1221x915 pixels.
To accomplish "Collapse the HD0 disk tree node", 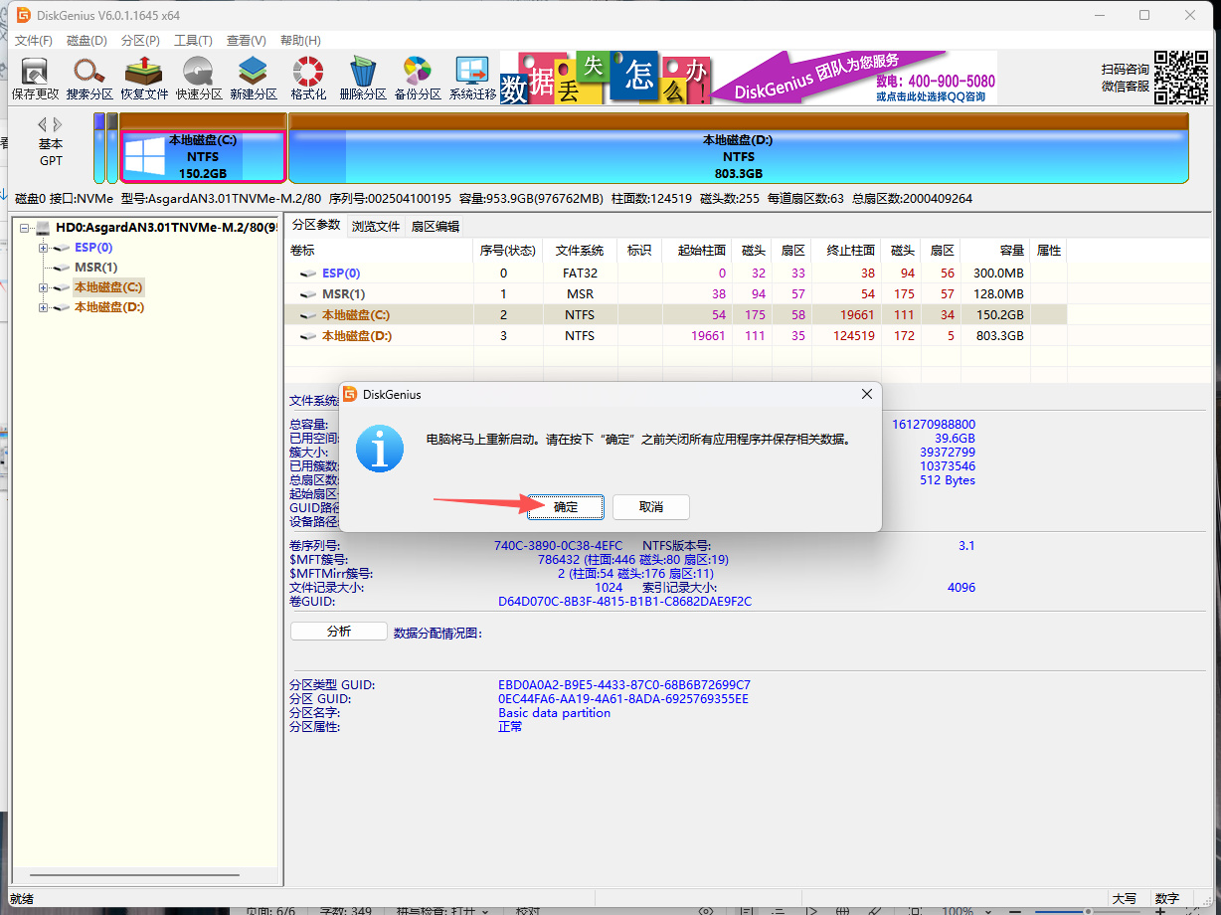I will 24,228.
